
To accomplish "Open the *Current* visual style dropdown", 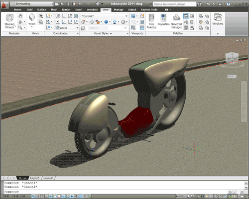I will 105,16.
